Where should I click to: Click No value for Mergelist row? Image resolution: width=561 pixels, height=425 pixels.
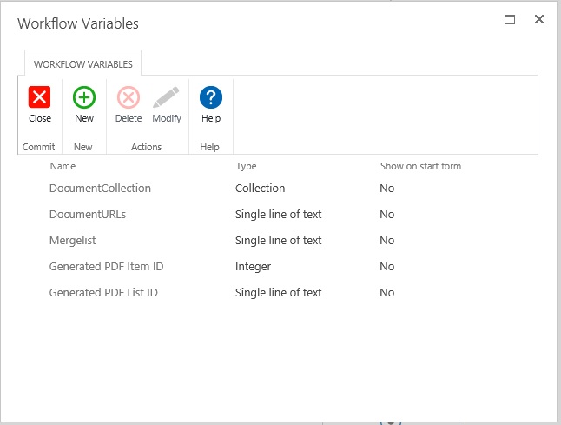pyautogui.click(x=386, y=241)
